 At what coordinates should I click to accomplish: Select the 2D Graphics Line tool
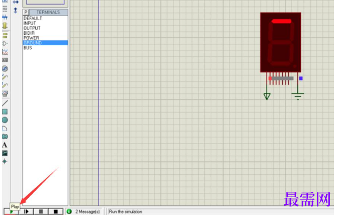coord(5,103)
